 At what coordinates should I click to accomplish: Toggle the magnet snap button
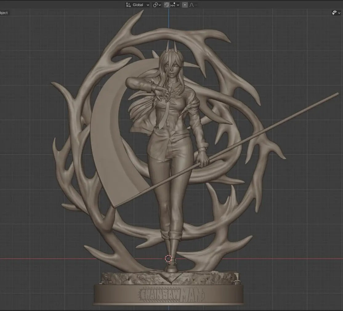point(167,5)
